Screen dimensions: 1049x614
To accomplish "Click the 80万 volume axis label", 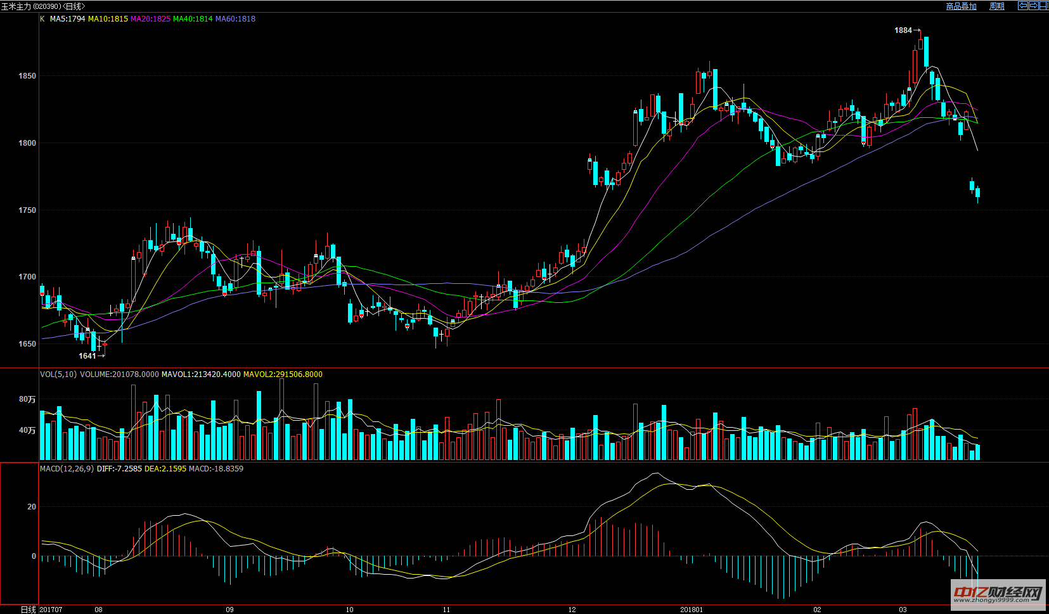I will coord(27,399).
